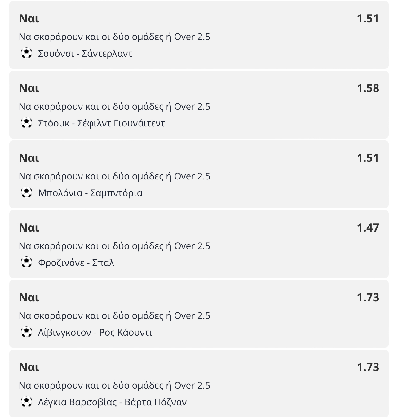The image size is (398, 419).
Task: Open the Στόουκ - Σέφιλντ Γιουνάιτεντ match link
Action: (x=101, y=123)
